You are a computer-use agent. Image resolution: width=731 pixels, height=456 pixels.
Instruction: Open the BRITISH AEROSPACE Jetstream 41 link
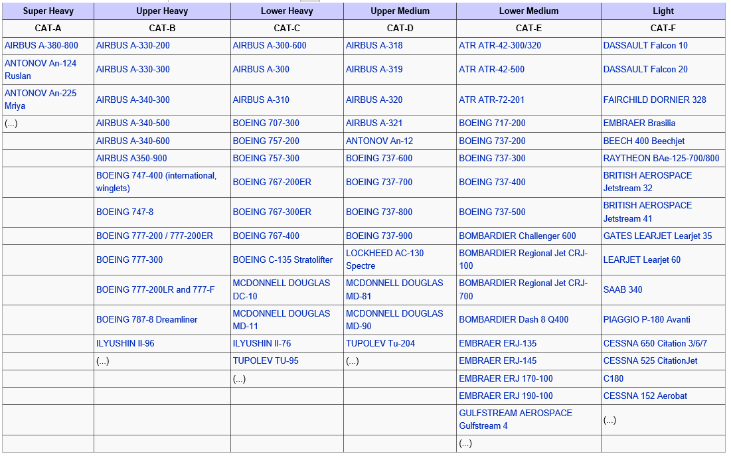[648, 212]
